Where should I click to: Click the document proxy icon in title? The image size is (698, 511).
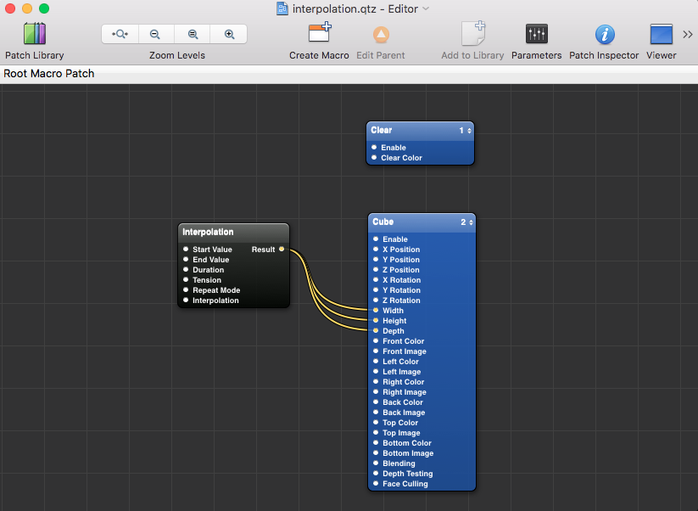(282, 8)
